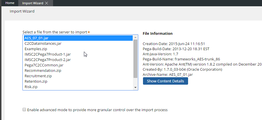Click the file list scrollbar thumb

pyautogui.click(x=136, y=58)
